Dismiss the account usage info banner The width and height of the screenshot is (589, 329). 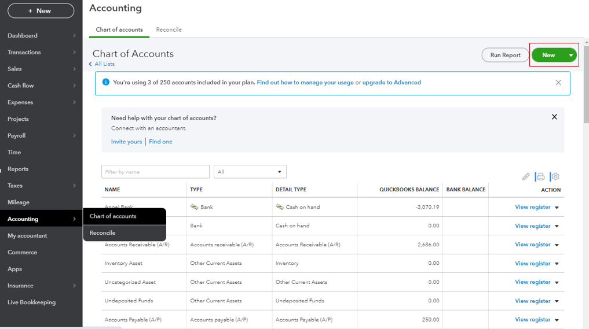pyautogui.click(x=558, y=83)
